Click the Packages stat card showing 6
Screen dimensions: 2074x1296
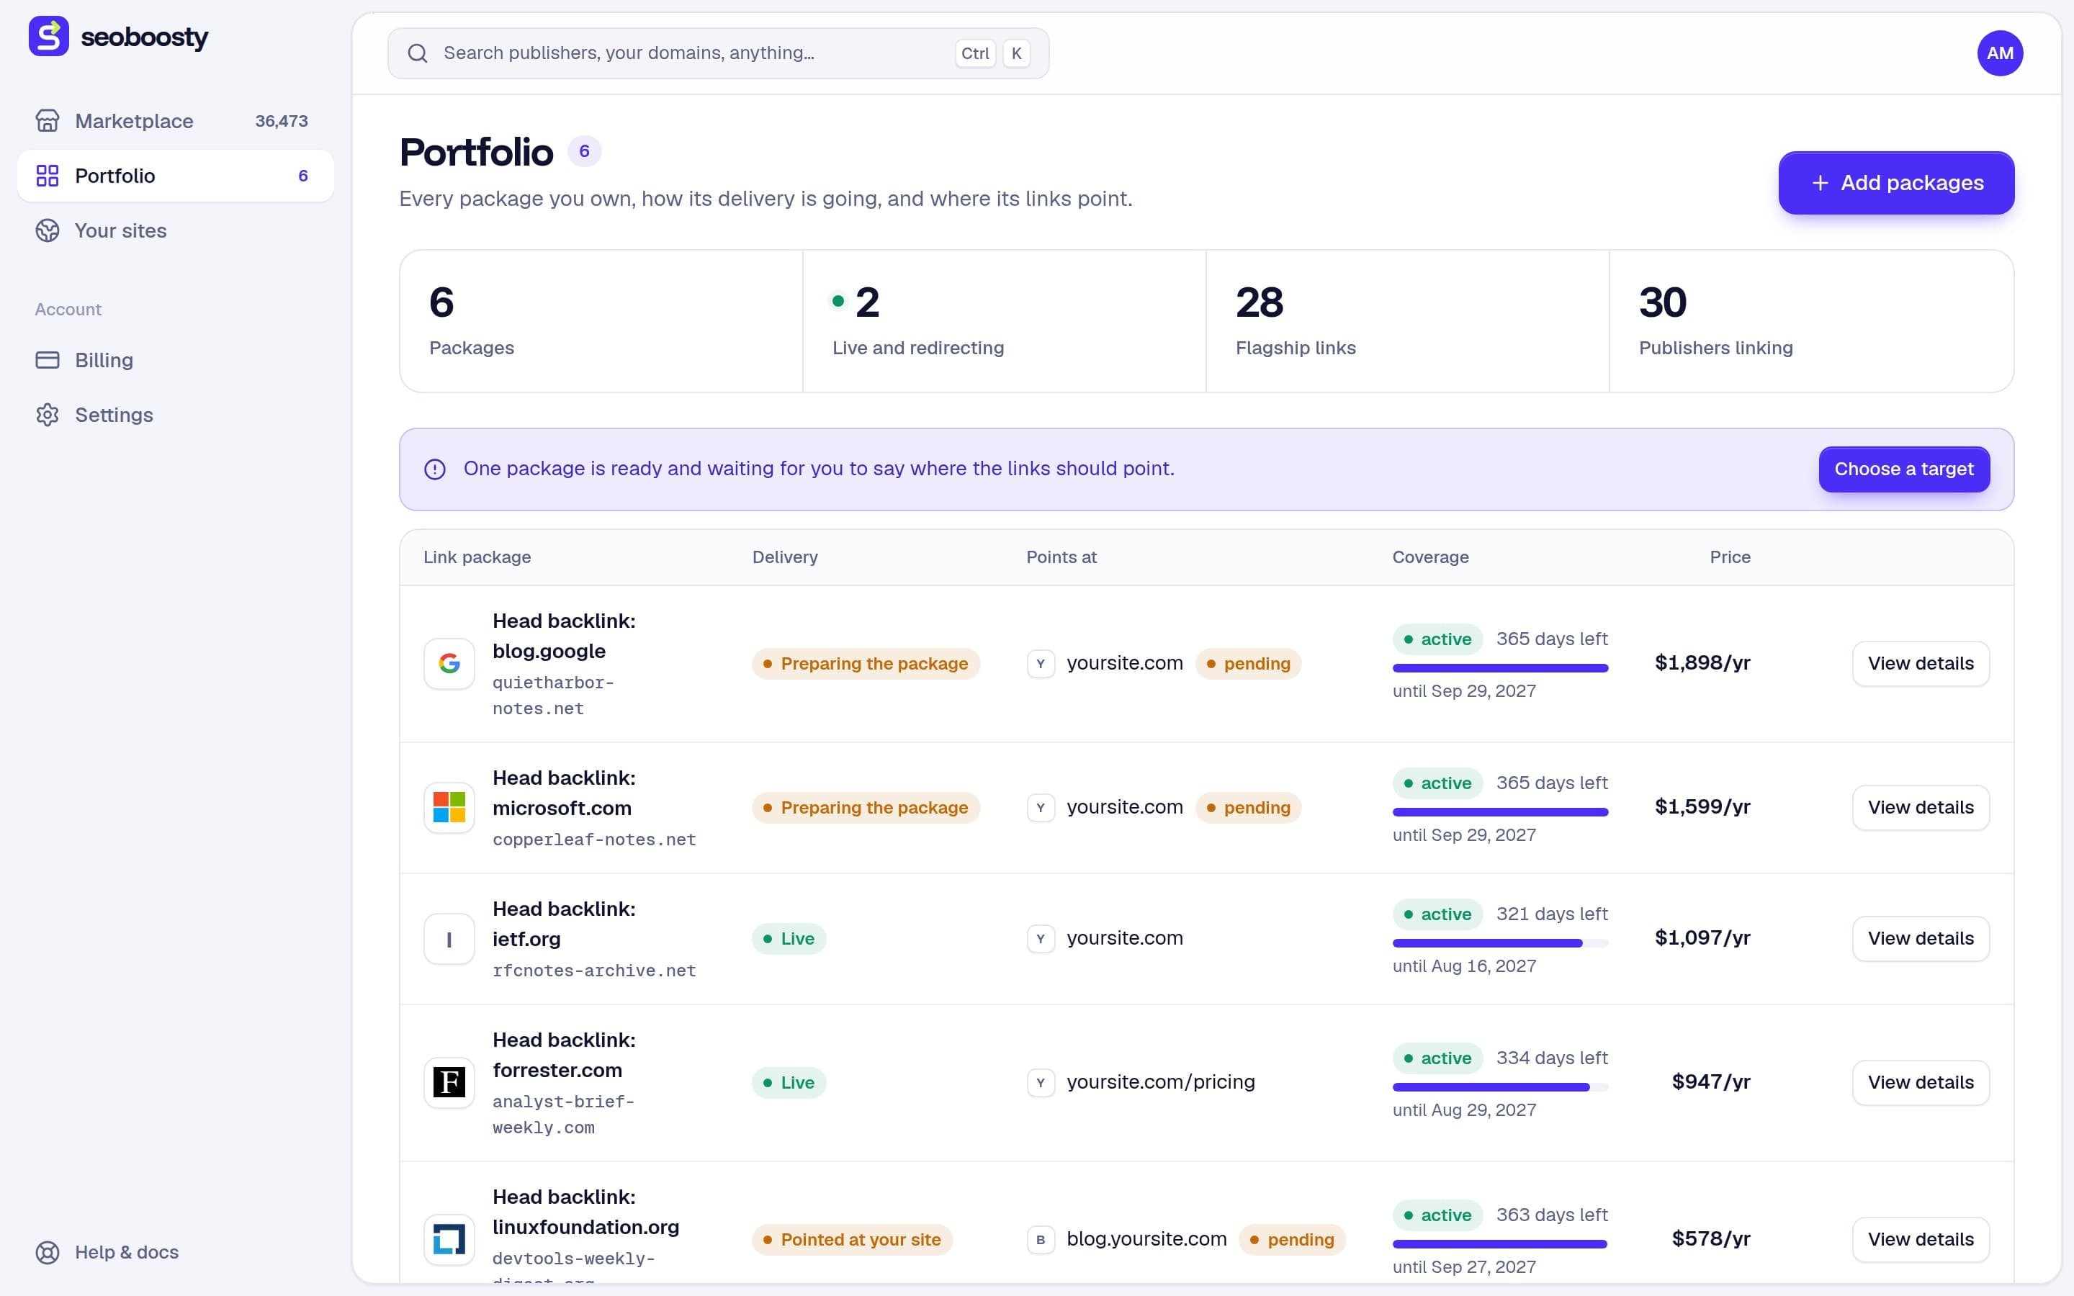pyautogui.click(x=601, y=321)
